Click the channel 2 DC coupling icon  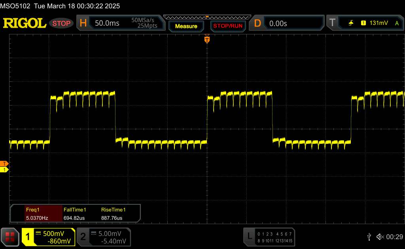click(93, 234)
